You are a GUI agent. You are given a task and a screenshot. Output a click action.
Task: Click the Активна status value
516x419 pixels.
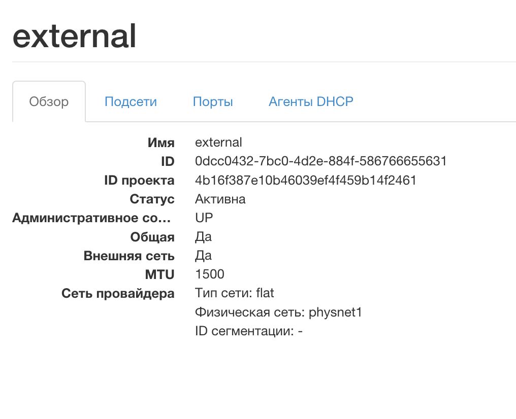click(x=220, y=199)
